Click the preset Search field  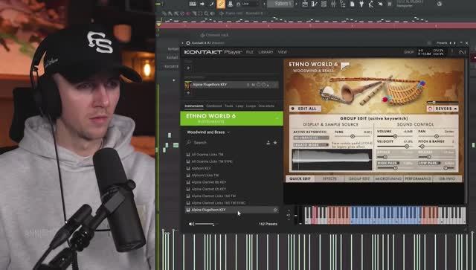(x=225, y=143)
